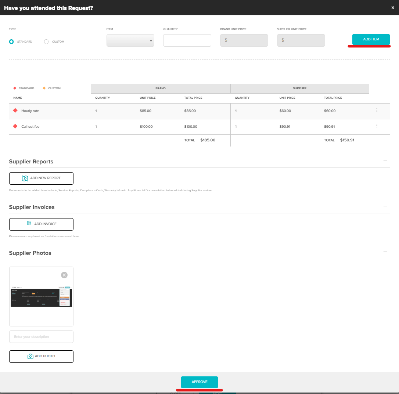Click the camera icon in Add Photo

click(x=30, y=357)
